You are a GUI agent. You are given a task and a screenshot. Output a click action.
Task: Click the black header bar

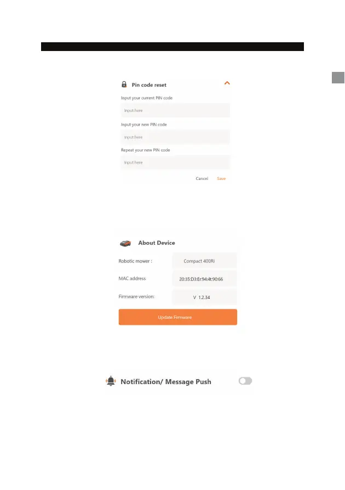[172, 47]
